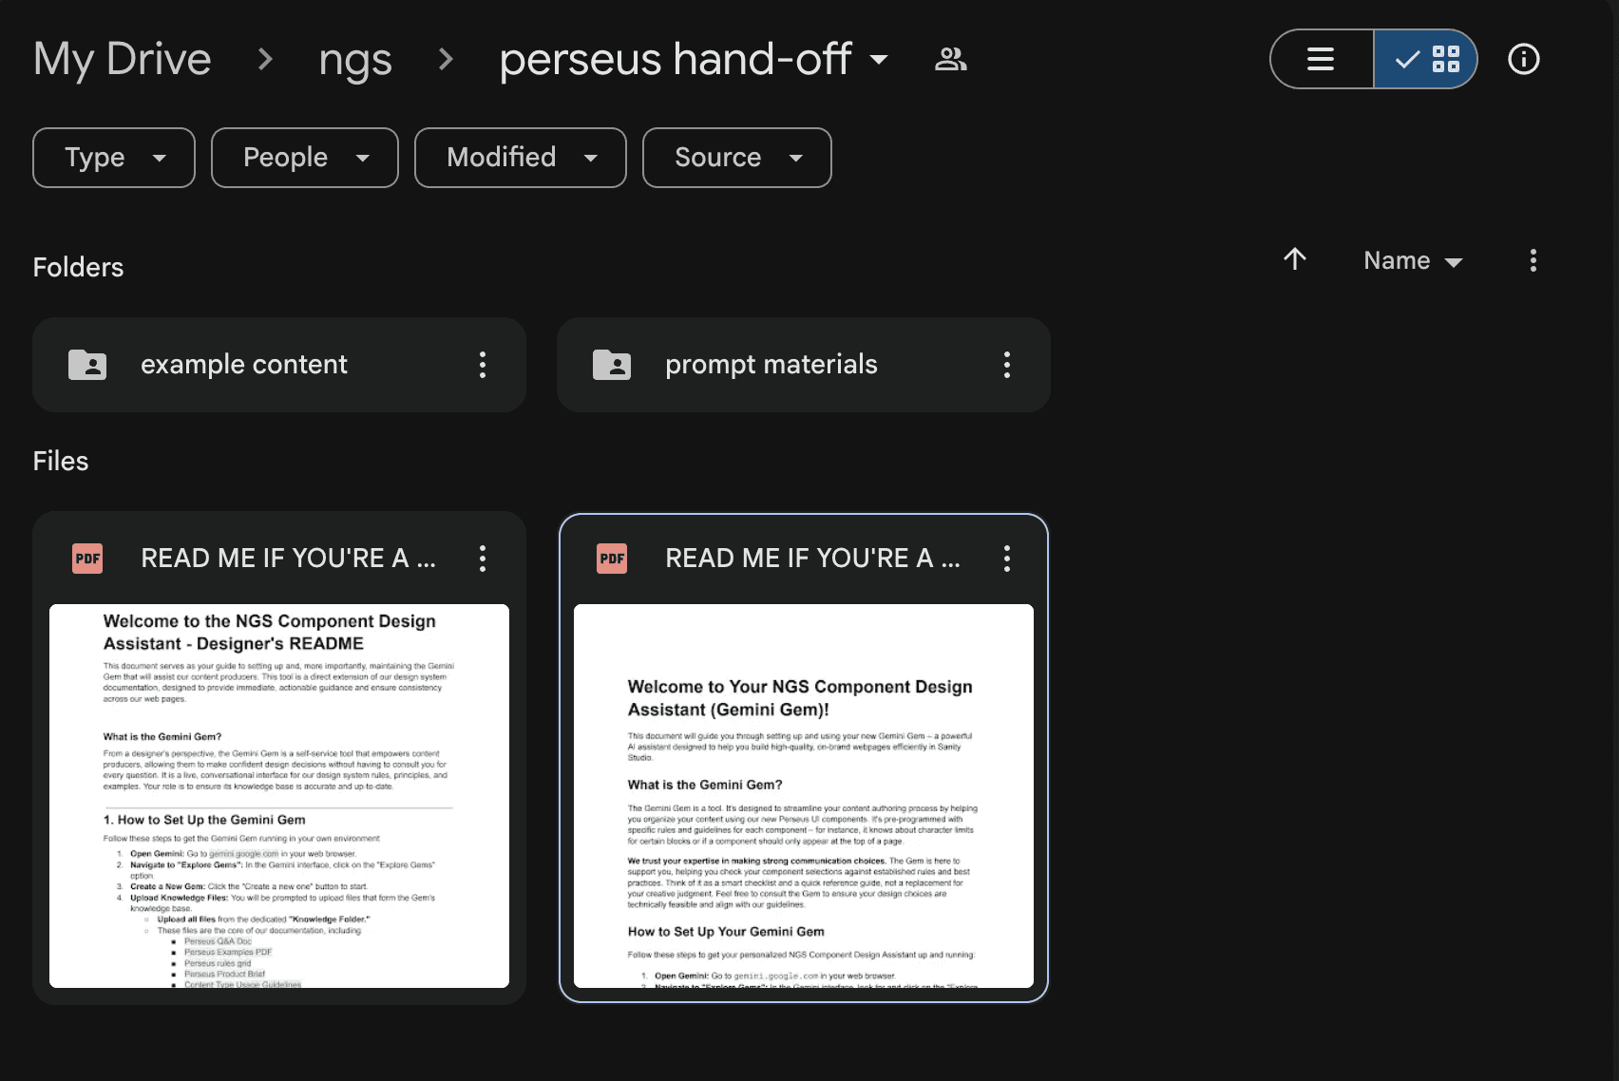Switch to list layout view

click(1322, 59)
